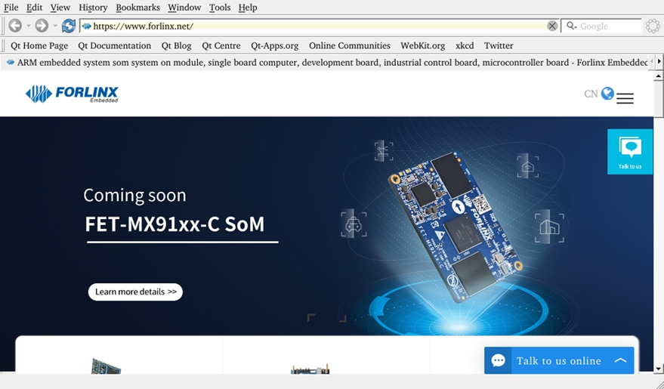Viewport: 664px width, 389px height.
Task: Click the URL address bar field
Action: coord(317,26)
